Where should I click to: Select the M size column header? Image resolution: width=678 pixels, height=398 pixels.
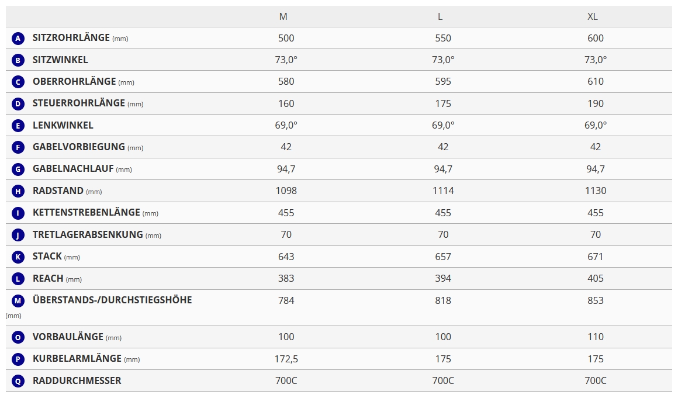tap(283, 16)
